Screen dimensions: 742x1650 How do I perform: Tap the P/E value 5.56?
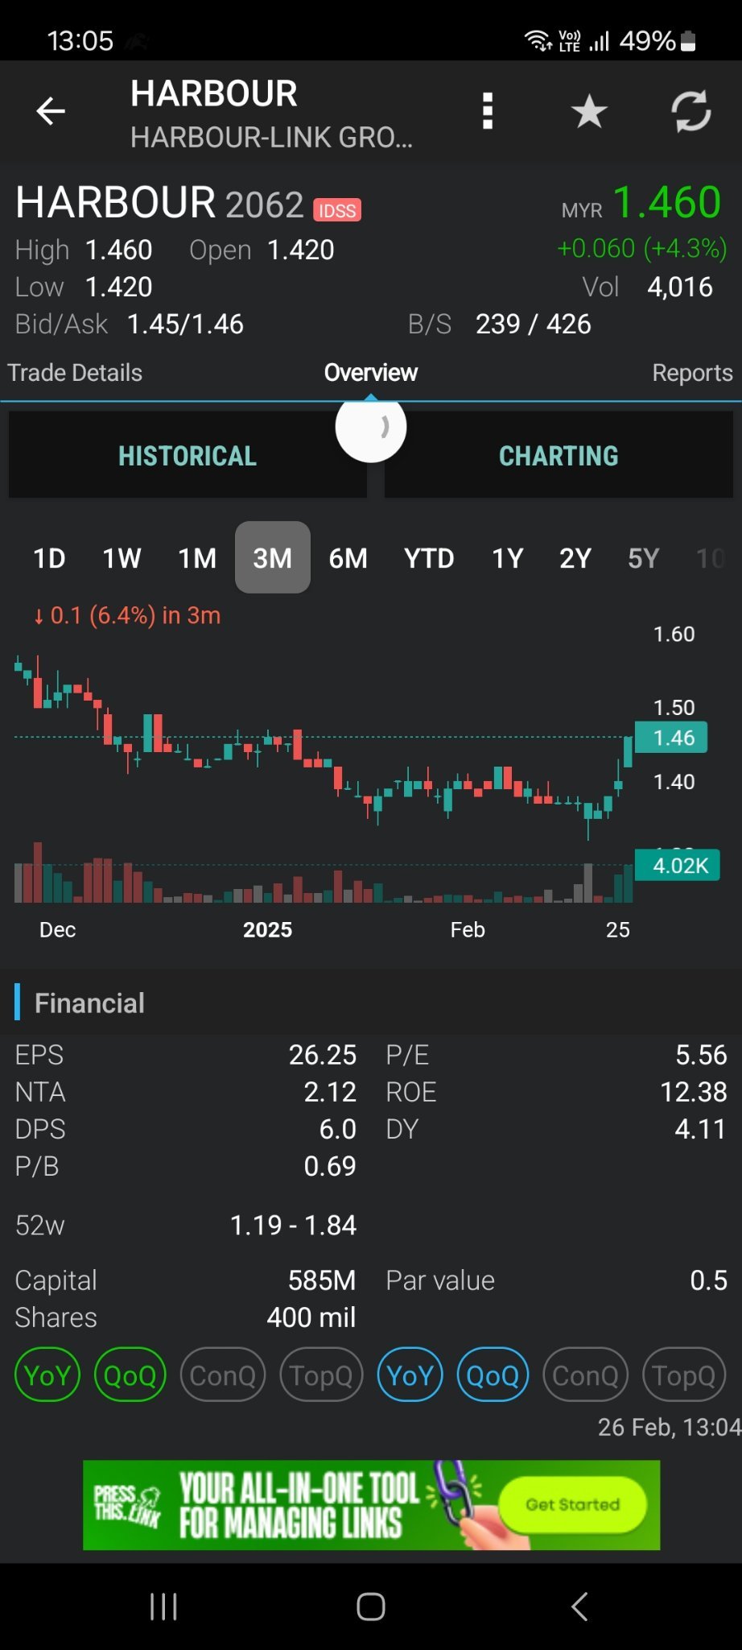click(701, 1055)
